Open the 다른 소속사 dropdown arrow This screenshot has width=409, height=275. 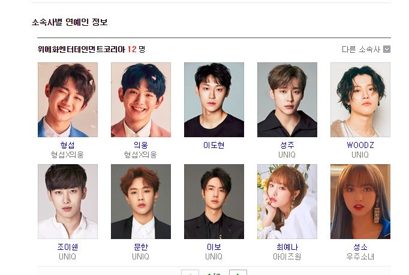click(x=387, y=49)
